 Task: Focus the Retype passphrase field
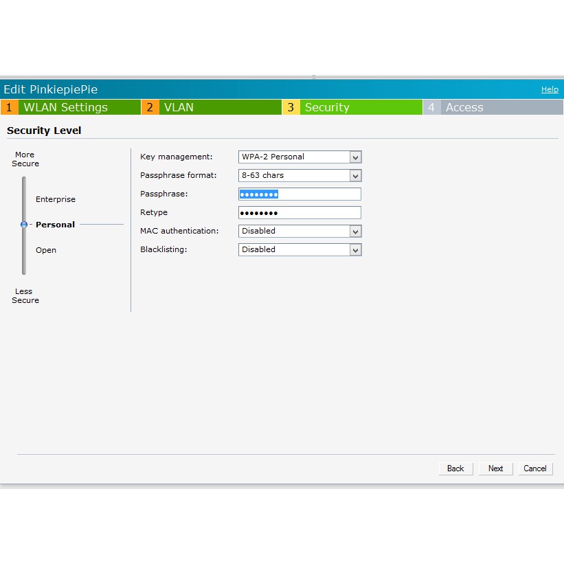click(300, 212)
